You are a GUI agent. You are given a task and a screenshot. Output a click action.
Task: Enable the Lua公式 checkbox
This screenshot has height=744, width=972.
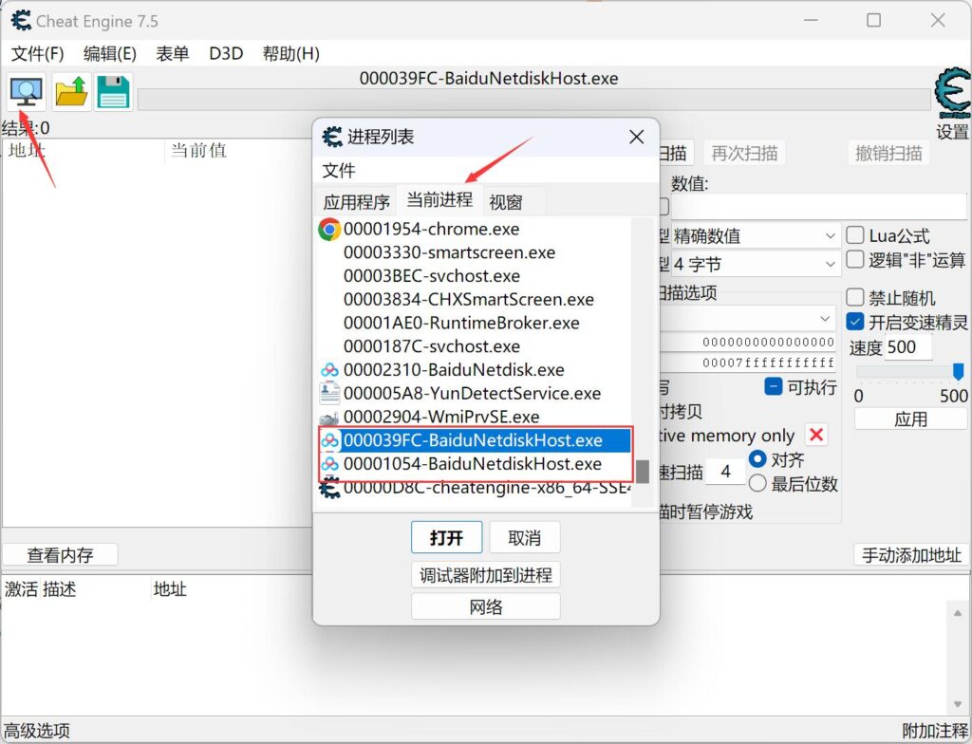pyautogui.click(x=855, y=235)
